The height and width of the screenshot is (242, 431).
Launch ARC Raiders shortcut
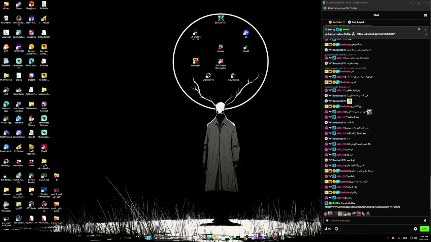[x=233, y=77]
